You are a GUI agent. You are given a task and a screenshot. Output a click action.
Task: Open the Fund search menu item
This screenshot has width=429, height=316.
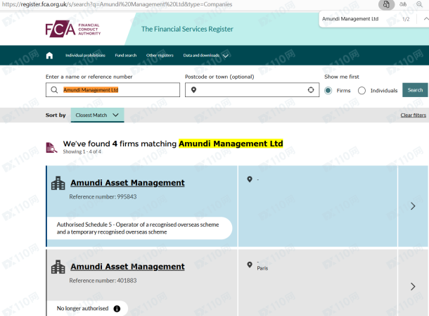pyautogui.click(x=125, y=56)
